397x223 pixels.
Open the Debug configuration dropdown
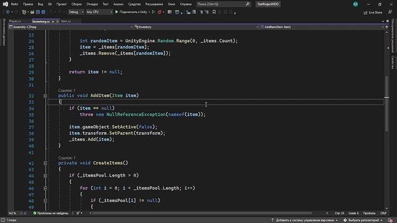76,12
